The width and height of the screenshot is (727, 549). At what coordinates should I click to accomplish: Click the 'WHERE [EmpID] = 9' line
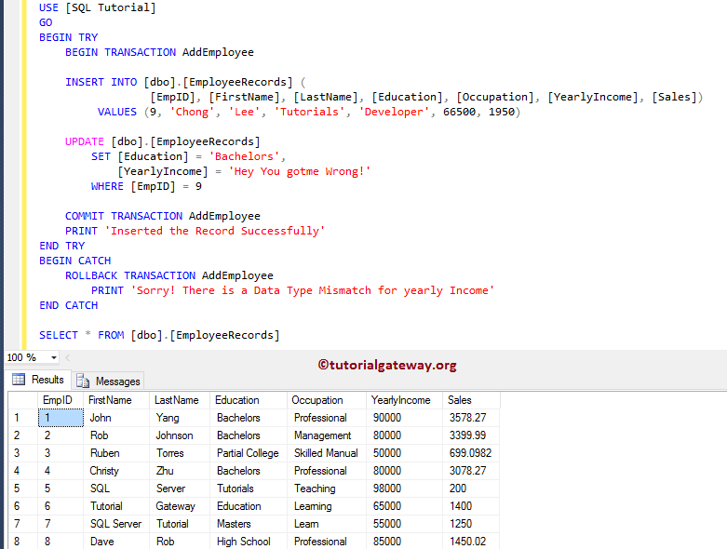(146, 186)
